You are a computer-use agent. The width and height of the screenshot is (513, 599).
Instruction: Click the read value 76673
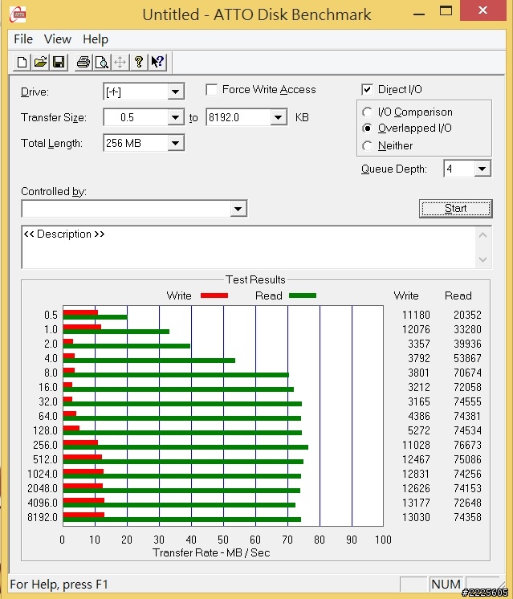467,445
